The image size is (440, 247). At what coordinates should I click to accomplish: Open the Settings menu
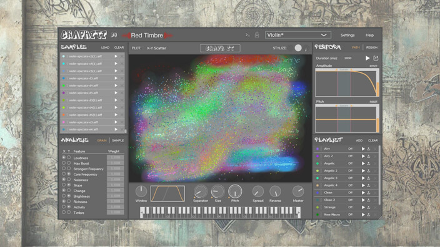tap(347, 36)
